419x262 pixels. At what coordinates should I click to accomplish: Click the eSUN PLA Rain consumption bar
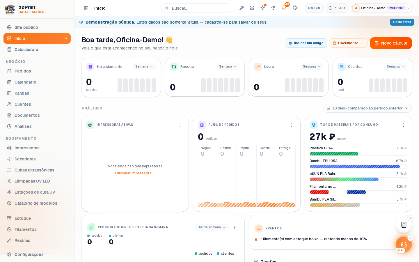pos(358,179)
